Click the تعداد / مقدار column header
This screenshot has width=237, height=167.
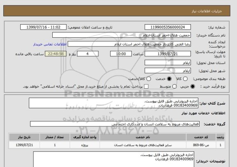point(55,137)
